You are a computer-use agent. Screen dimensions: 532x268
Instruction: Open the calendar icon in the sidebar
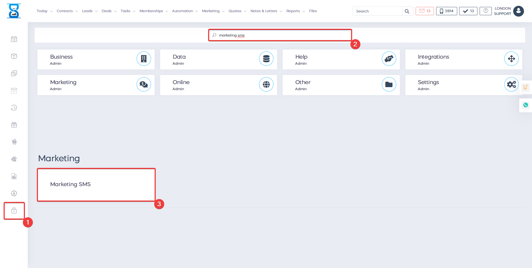pyautogui.click(x=14, y=39)
